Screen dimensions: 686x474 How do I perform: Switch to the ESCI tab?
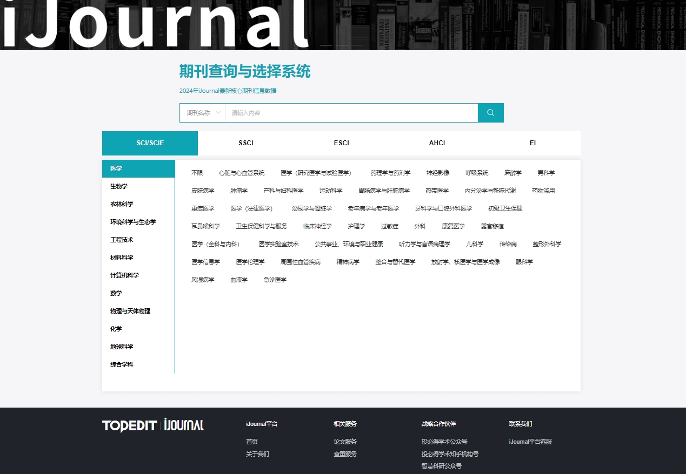[342, 143]
